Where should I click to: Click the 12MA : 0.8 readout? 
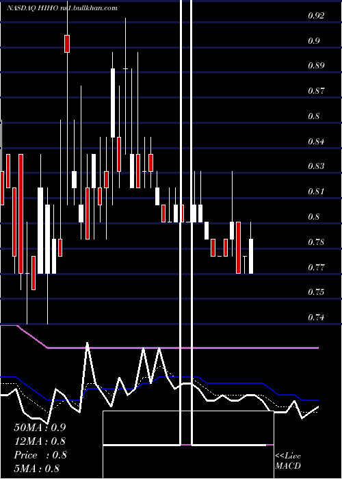[x=40, y=441]
